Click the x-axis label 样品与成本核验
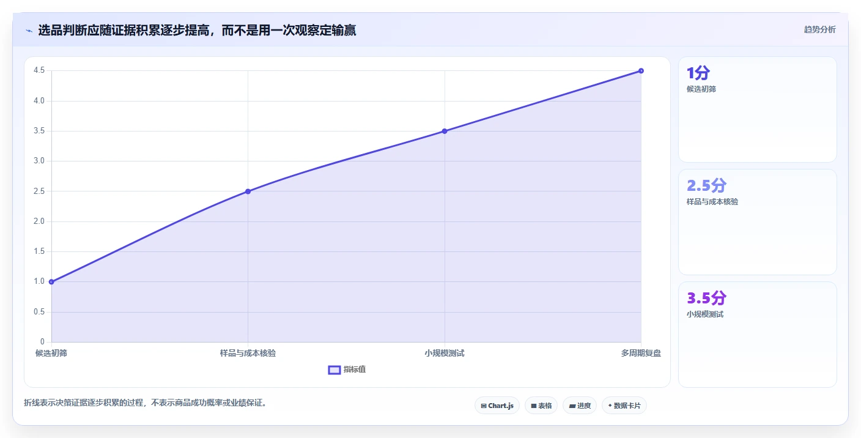The height and width of the screenshot is (438, 861). coord(248,354)
